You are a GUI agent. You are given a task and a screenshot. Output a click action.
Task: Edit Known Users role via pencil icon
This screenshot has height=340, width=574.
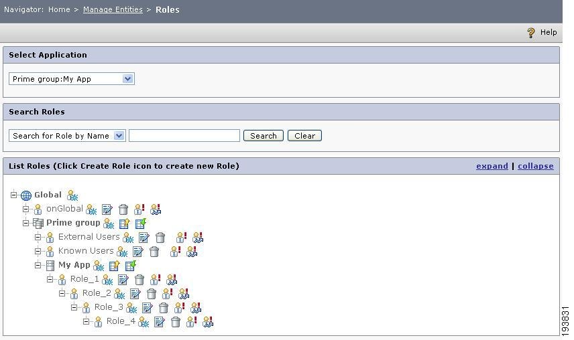pos(137,252)
